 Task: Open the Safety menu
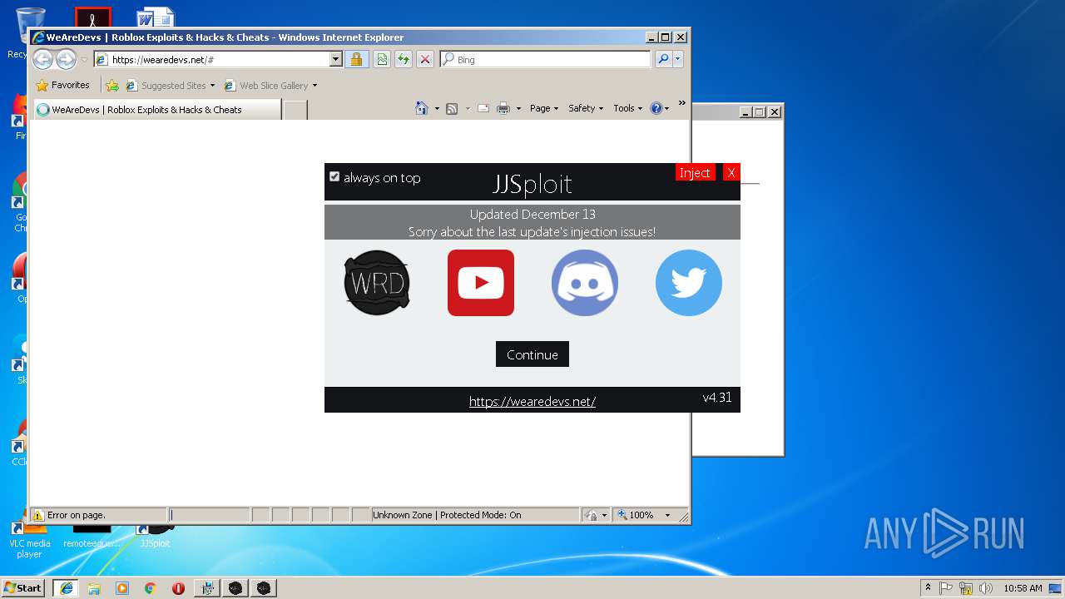(586, 108)
